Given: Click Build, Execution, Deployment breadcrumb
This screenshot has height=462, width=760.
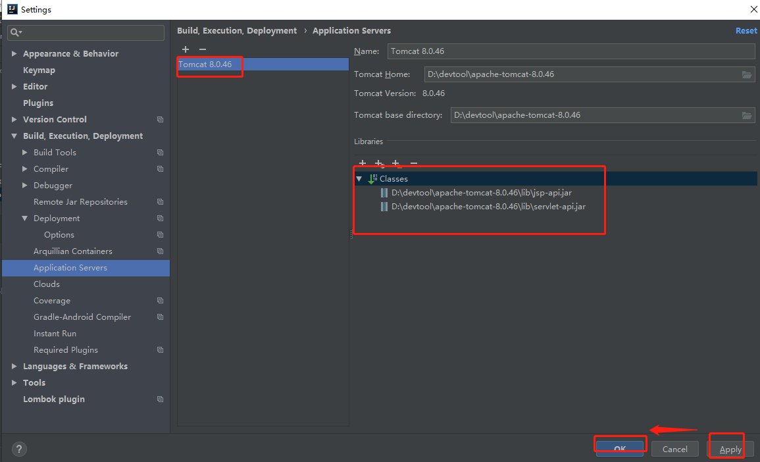Looking at the screenshot, I should point(236,31).
